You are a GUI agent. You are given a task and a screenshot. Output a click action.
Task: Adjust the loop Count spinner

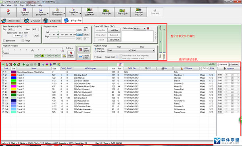tap(117, 57)
